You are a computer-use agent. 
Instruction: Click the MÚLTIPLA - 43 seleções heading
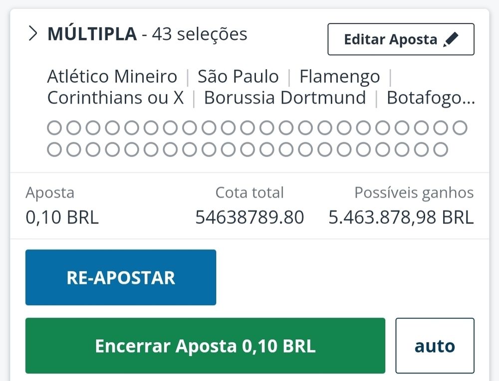pyautogui.click(x=147, y=34)
